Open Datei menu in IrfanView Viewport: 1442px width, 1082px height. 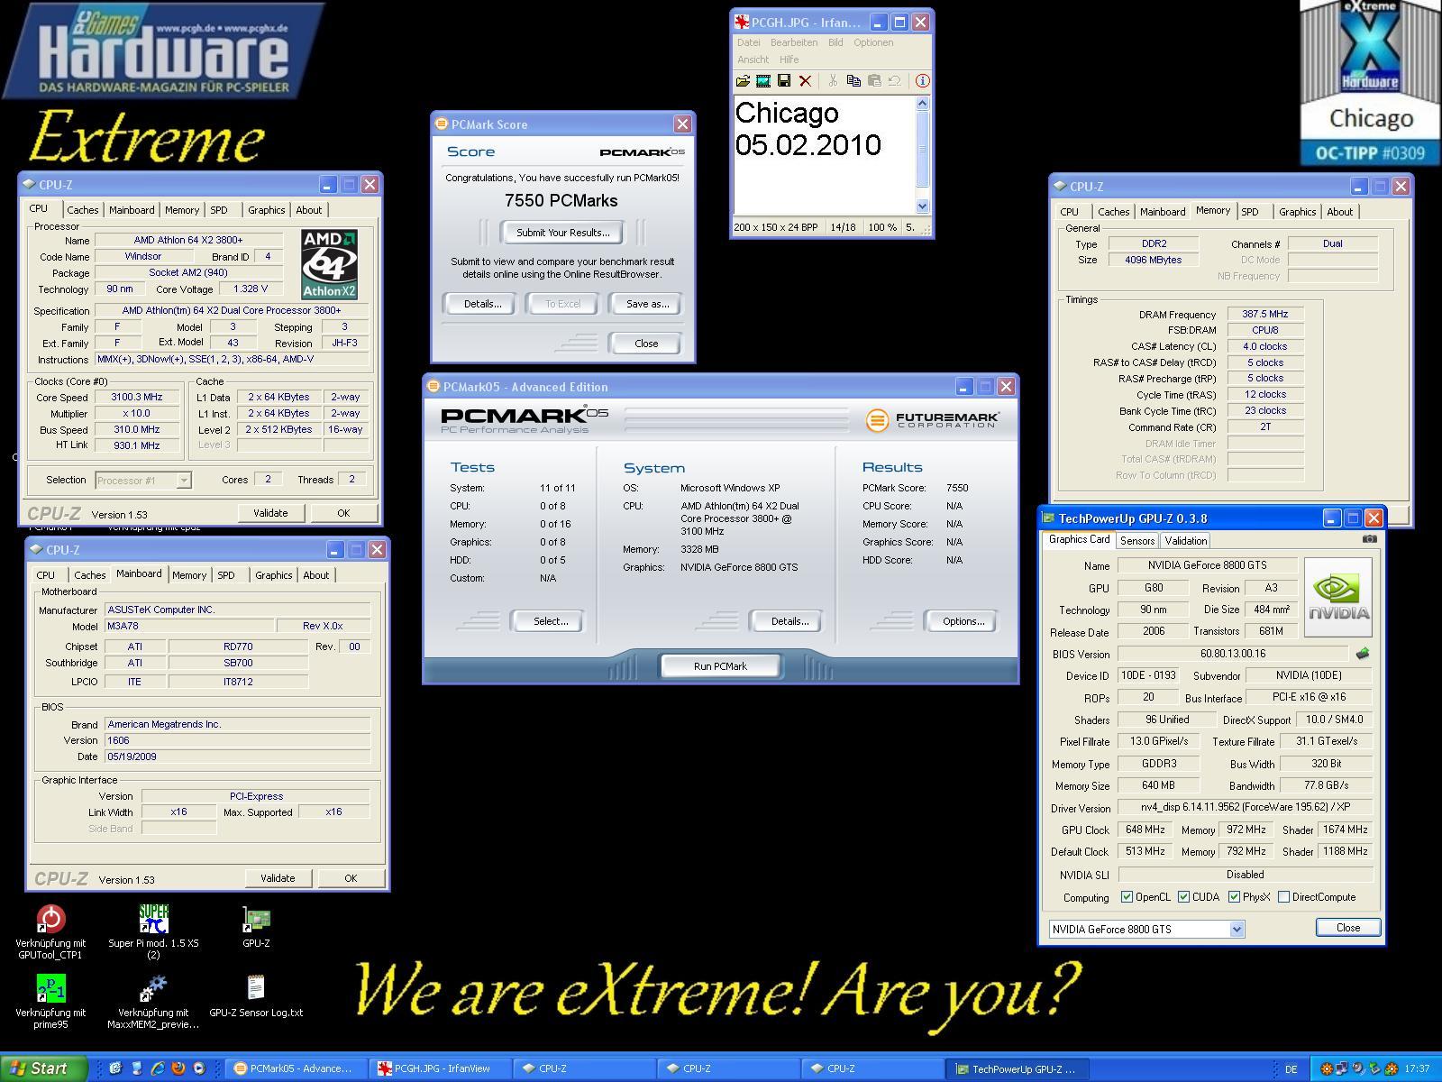point(748,42)
